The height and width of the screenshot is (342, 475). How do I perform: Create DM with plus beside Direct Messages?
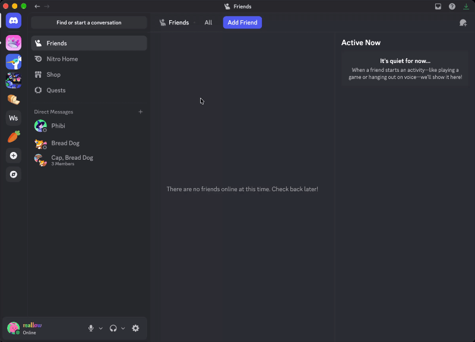tap(141, 112)
